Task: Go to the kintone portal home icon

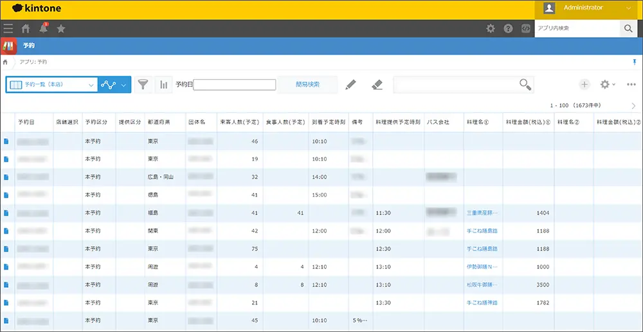Action: coord(26,28)
